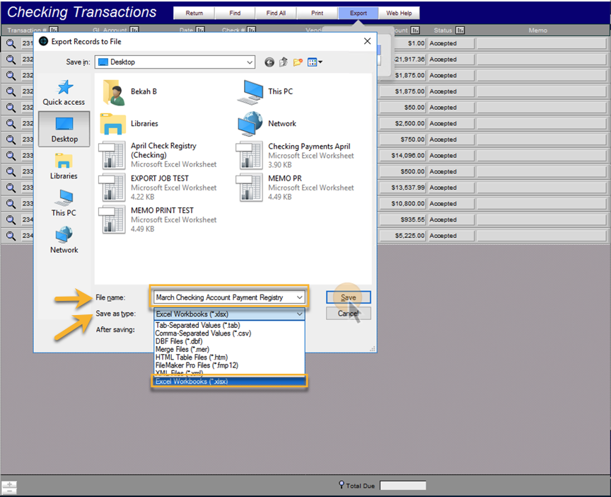Viewport: 611px width, 497px height.
Task: Click the Find All toolbar button
Action: [x=276, y=13]
